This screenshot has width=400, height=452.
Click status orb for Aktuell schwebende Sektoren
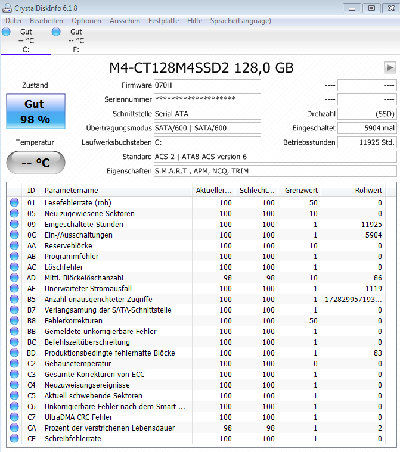click(x=14, y=395)
